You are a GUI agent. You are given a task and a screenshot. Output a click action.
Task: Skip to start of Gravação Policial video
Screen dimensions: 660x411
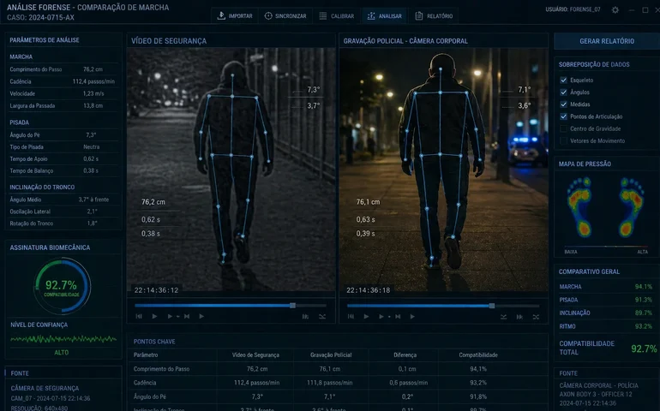[351, 316]
